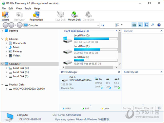Screen dimensions: 164x123
Task: Click Mount Disk in the toolbar
Action: 74,16
